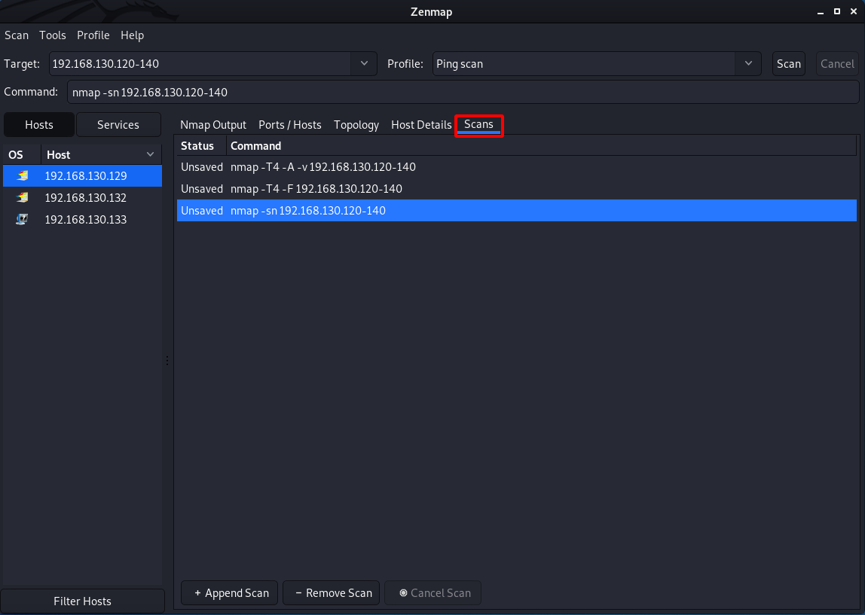Select host 192.168.130.132 in the list
Screen dimensions: 865x615
83,197
